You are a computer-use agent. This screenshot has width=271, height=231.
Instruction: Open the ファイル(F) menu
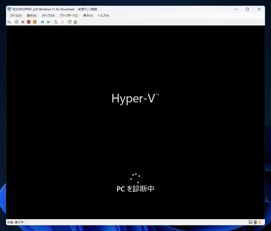[x=16, y=15]
